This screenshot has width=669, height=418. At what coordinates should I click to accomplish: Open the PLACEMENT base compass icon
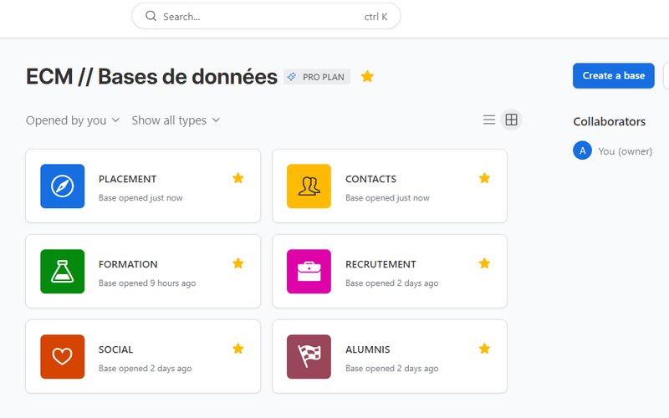point(63,186)
